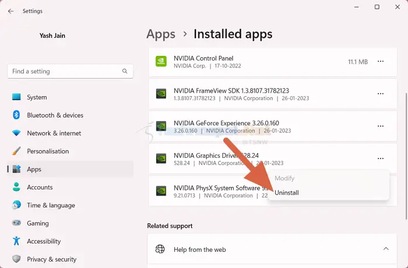Click the NVIDIA Graphics Driver app icon
Screen dimensions: 408x268
tap(161, 158)
